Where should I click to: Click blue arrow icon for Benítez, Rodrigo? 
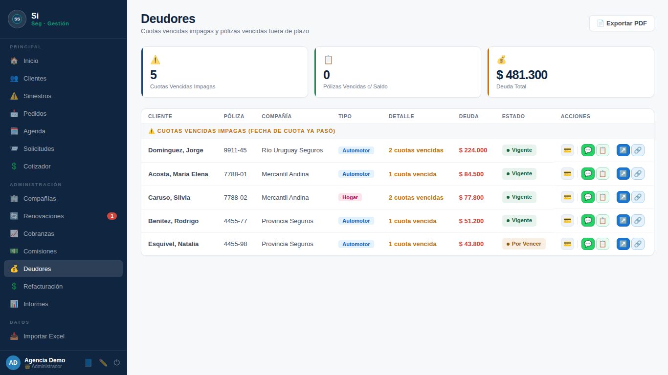point(623,221)
